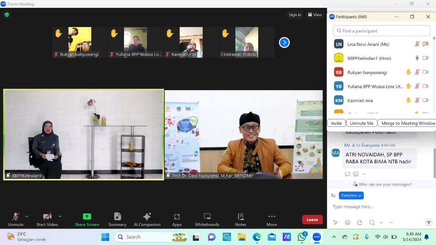Toggle BBPPKetindan1 host camera icon in list
The height and width of the screenshot is (245, 436).
coord(425,58)
